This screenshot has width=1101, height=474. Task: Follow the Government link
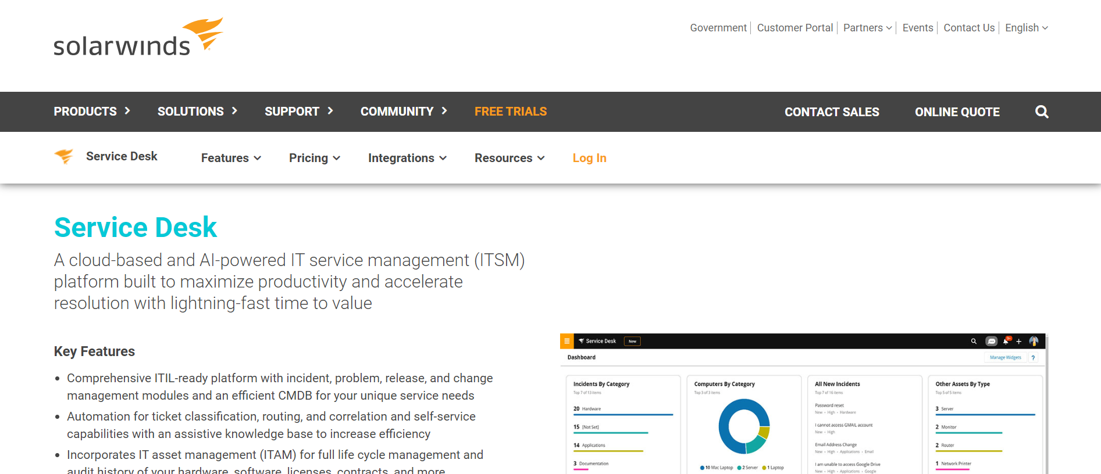pyautogui.click(x=718, y=28)
